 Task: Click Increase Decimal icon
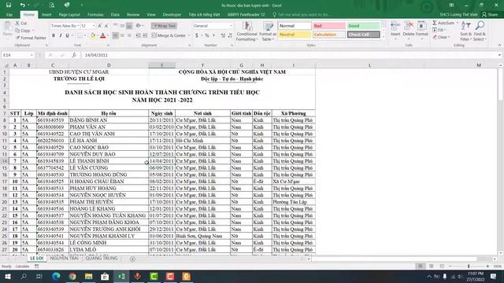223,35
